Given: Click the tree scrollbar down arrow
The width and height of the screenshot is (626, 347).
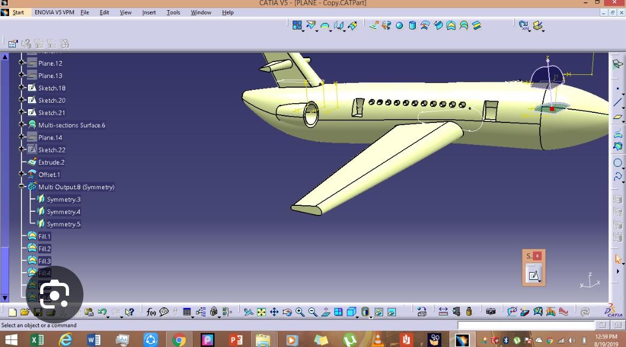Looking at the screenshot, I should (5, 298).
